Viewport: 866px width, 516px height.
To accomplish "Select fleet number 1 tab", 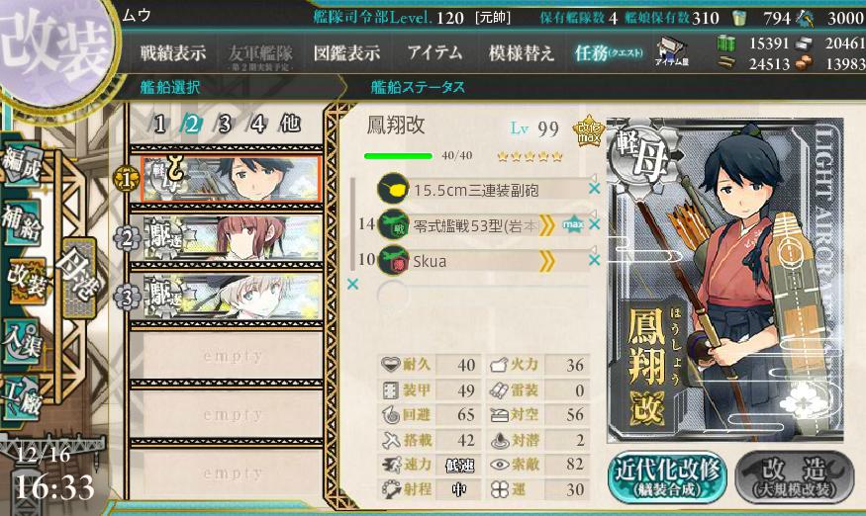I will (x=159, y=125).
